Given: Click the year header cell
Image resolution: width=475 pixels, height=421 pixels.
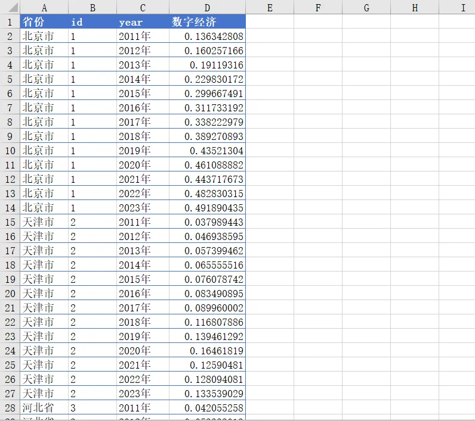Looking at the screenshot, I should pyautogui.click(x=143, y=22).
